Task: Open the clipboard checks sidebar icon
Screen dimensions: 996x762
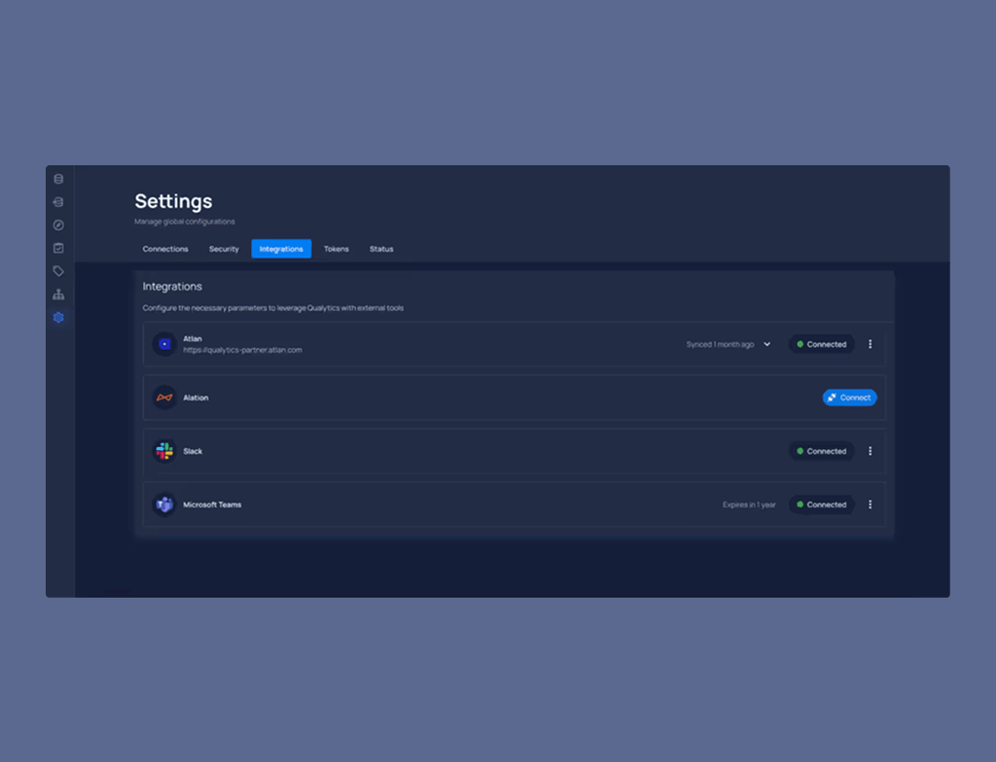Action: (x=58, y=248)
